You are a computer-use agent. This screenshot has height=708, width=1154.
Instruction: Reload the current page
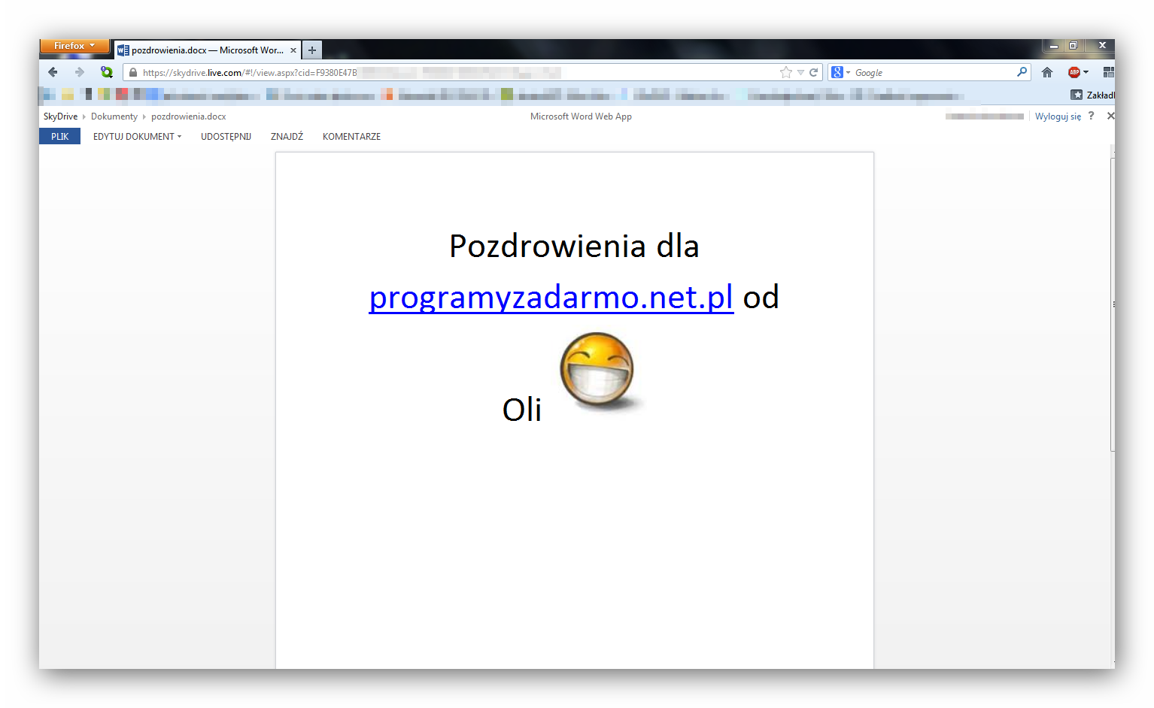click(x=813, y=73)
